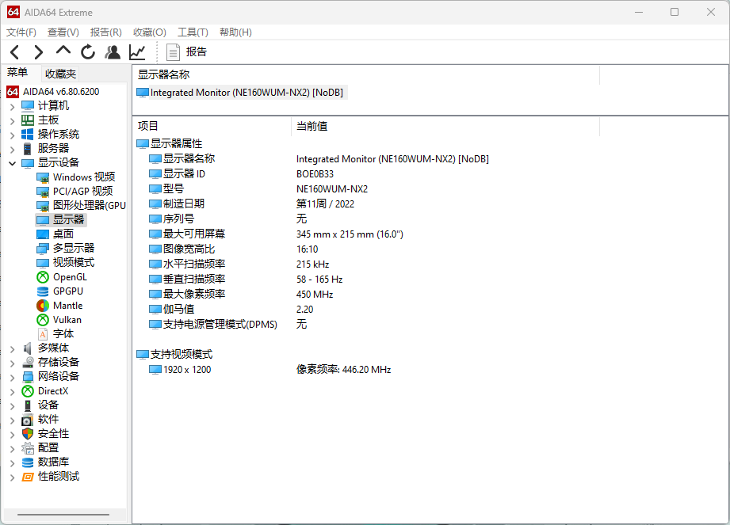Expand the 主板 tree node
730x525 pixels.
pyautogui.click(x=13, y=121)
